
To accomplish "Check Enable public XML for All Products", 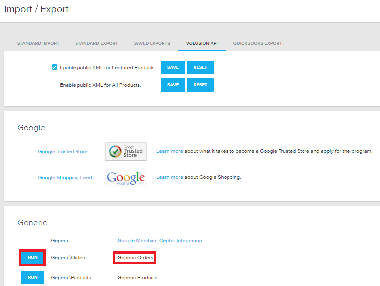I will coord(54,85).
